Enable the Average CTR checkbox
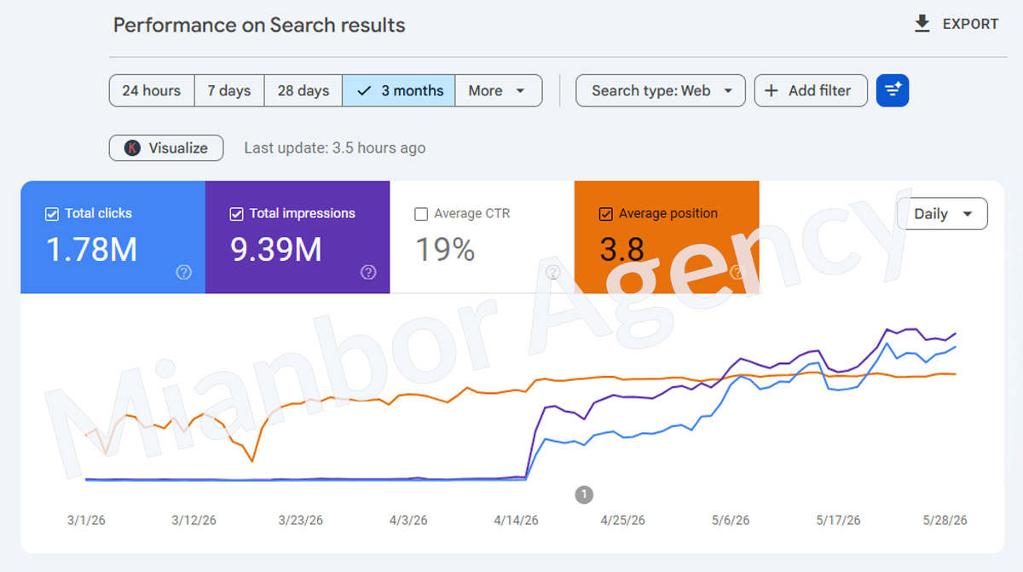 tap(421, 214)
